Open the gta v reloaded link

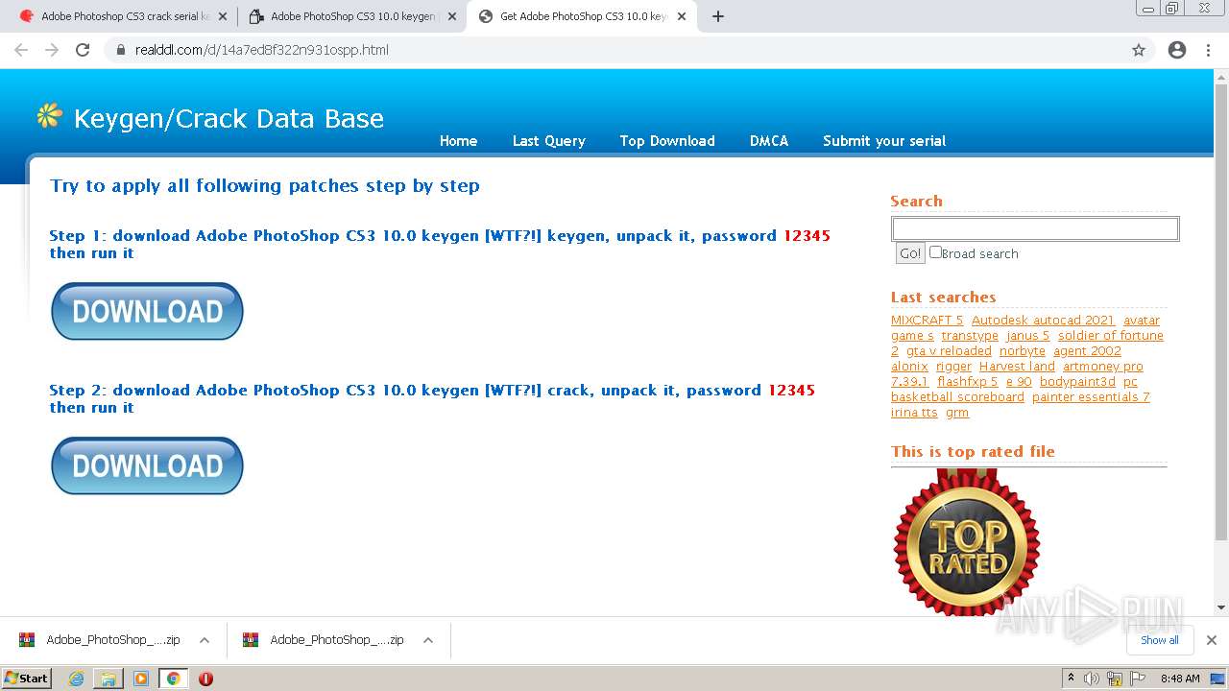949,351
